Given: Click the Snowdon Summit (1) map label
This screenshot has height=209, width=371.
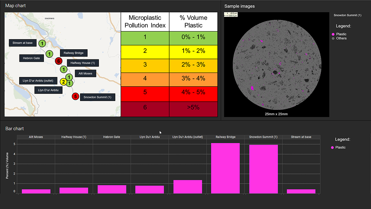Looking at the screenshot, I should point(97,97).
